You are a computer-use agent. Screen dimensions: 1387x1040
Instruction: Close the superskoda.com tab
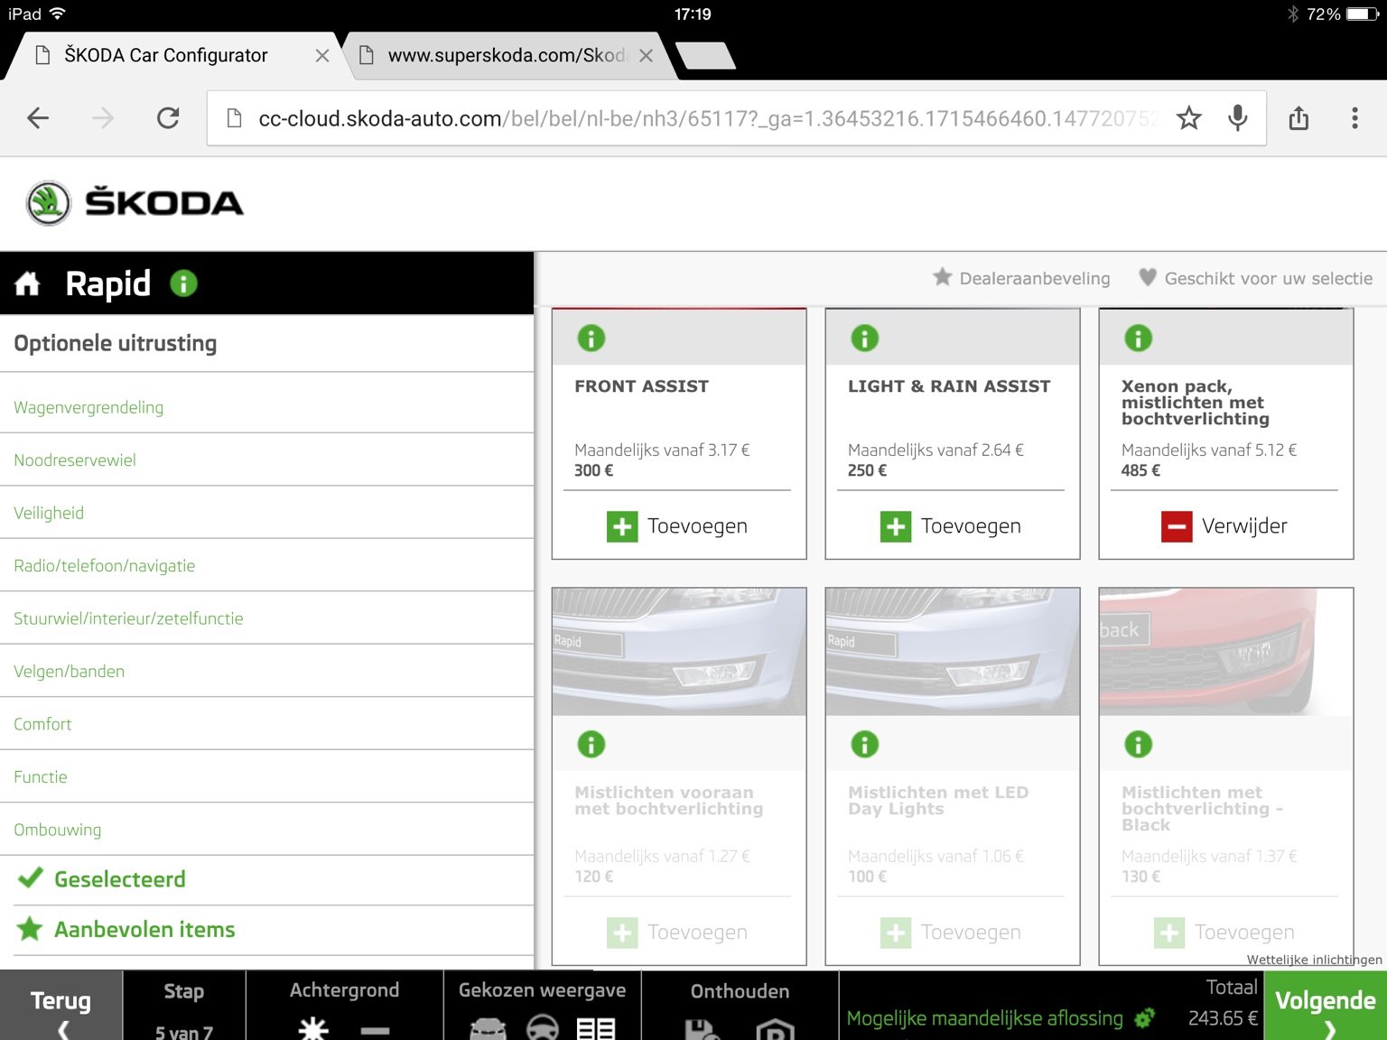646,56
